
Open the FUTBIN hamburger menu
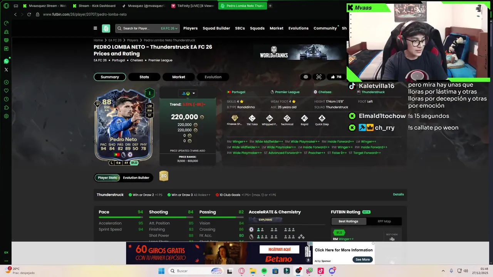pyautogui.click(x=95, y=28)
